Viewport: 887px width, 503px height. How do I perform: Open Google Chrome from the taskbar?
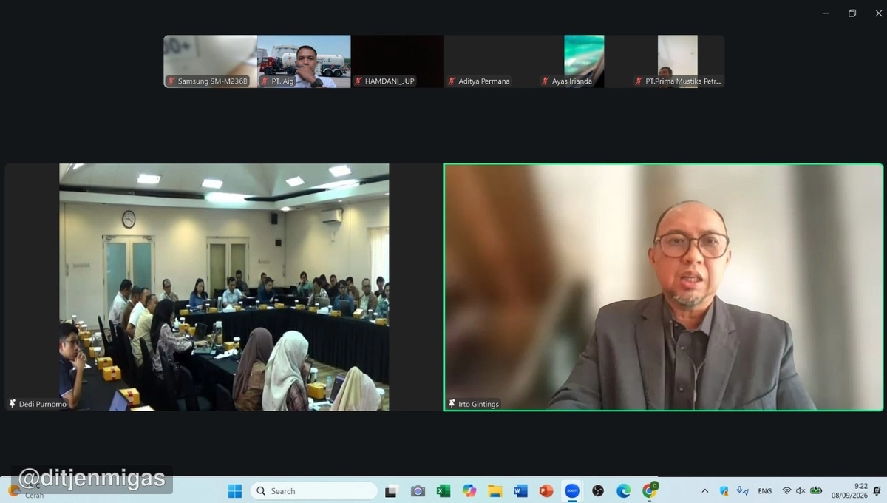pyautogui.click(x=650, y=491)
